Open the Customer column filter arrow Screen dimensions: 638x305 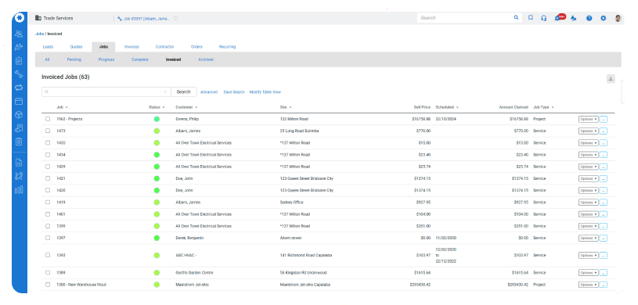click(x=196, y=107)
